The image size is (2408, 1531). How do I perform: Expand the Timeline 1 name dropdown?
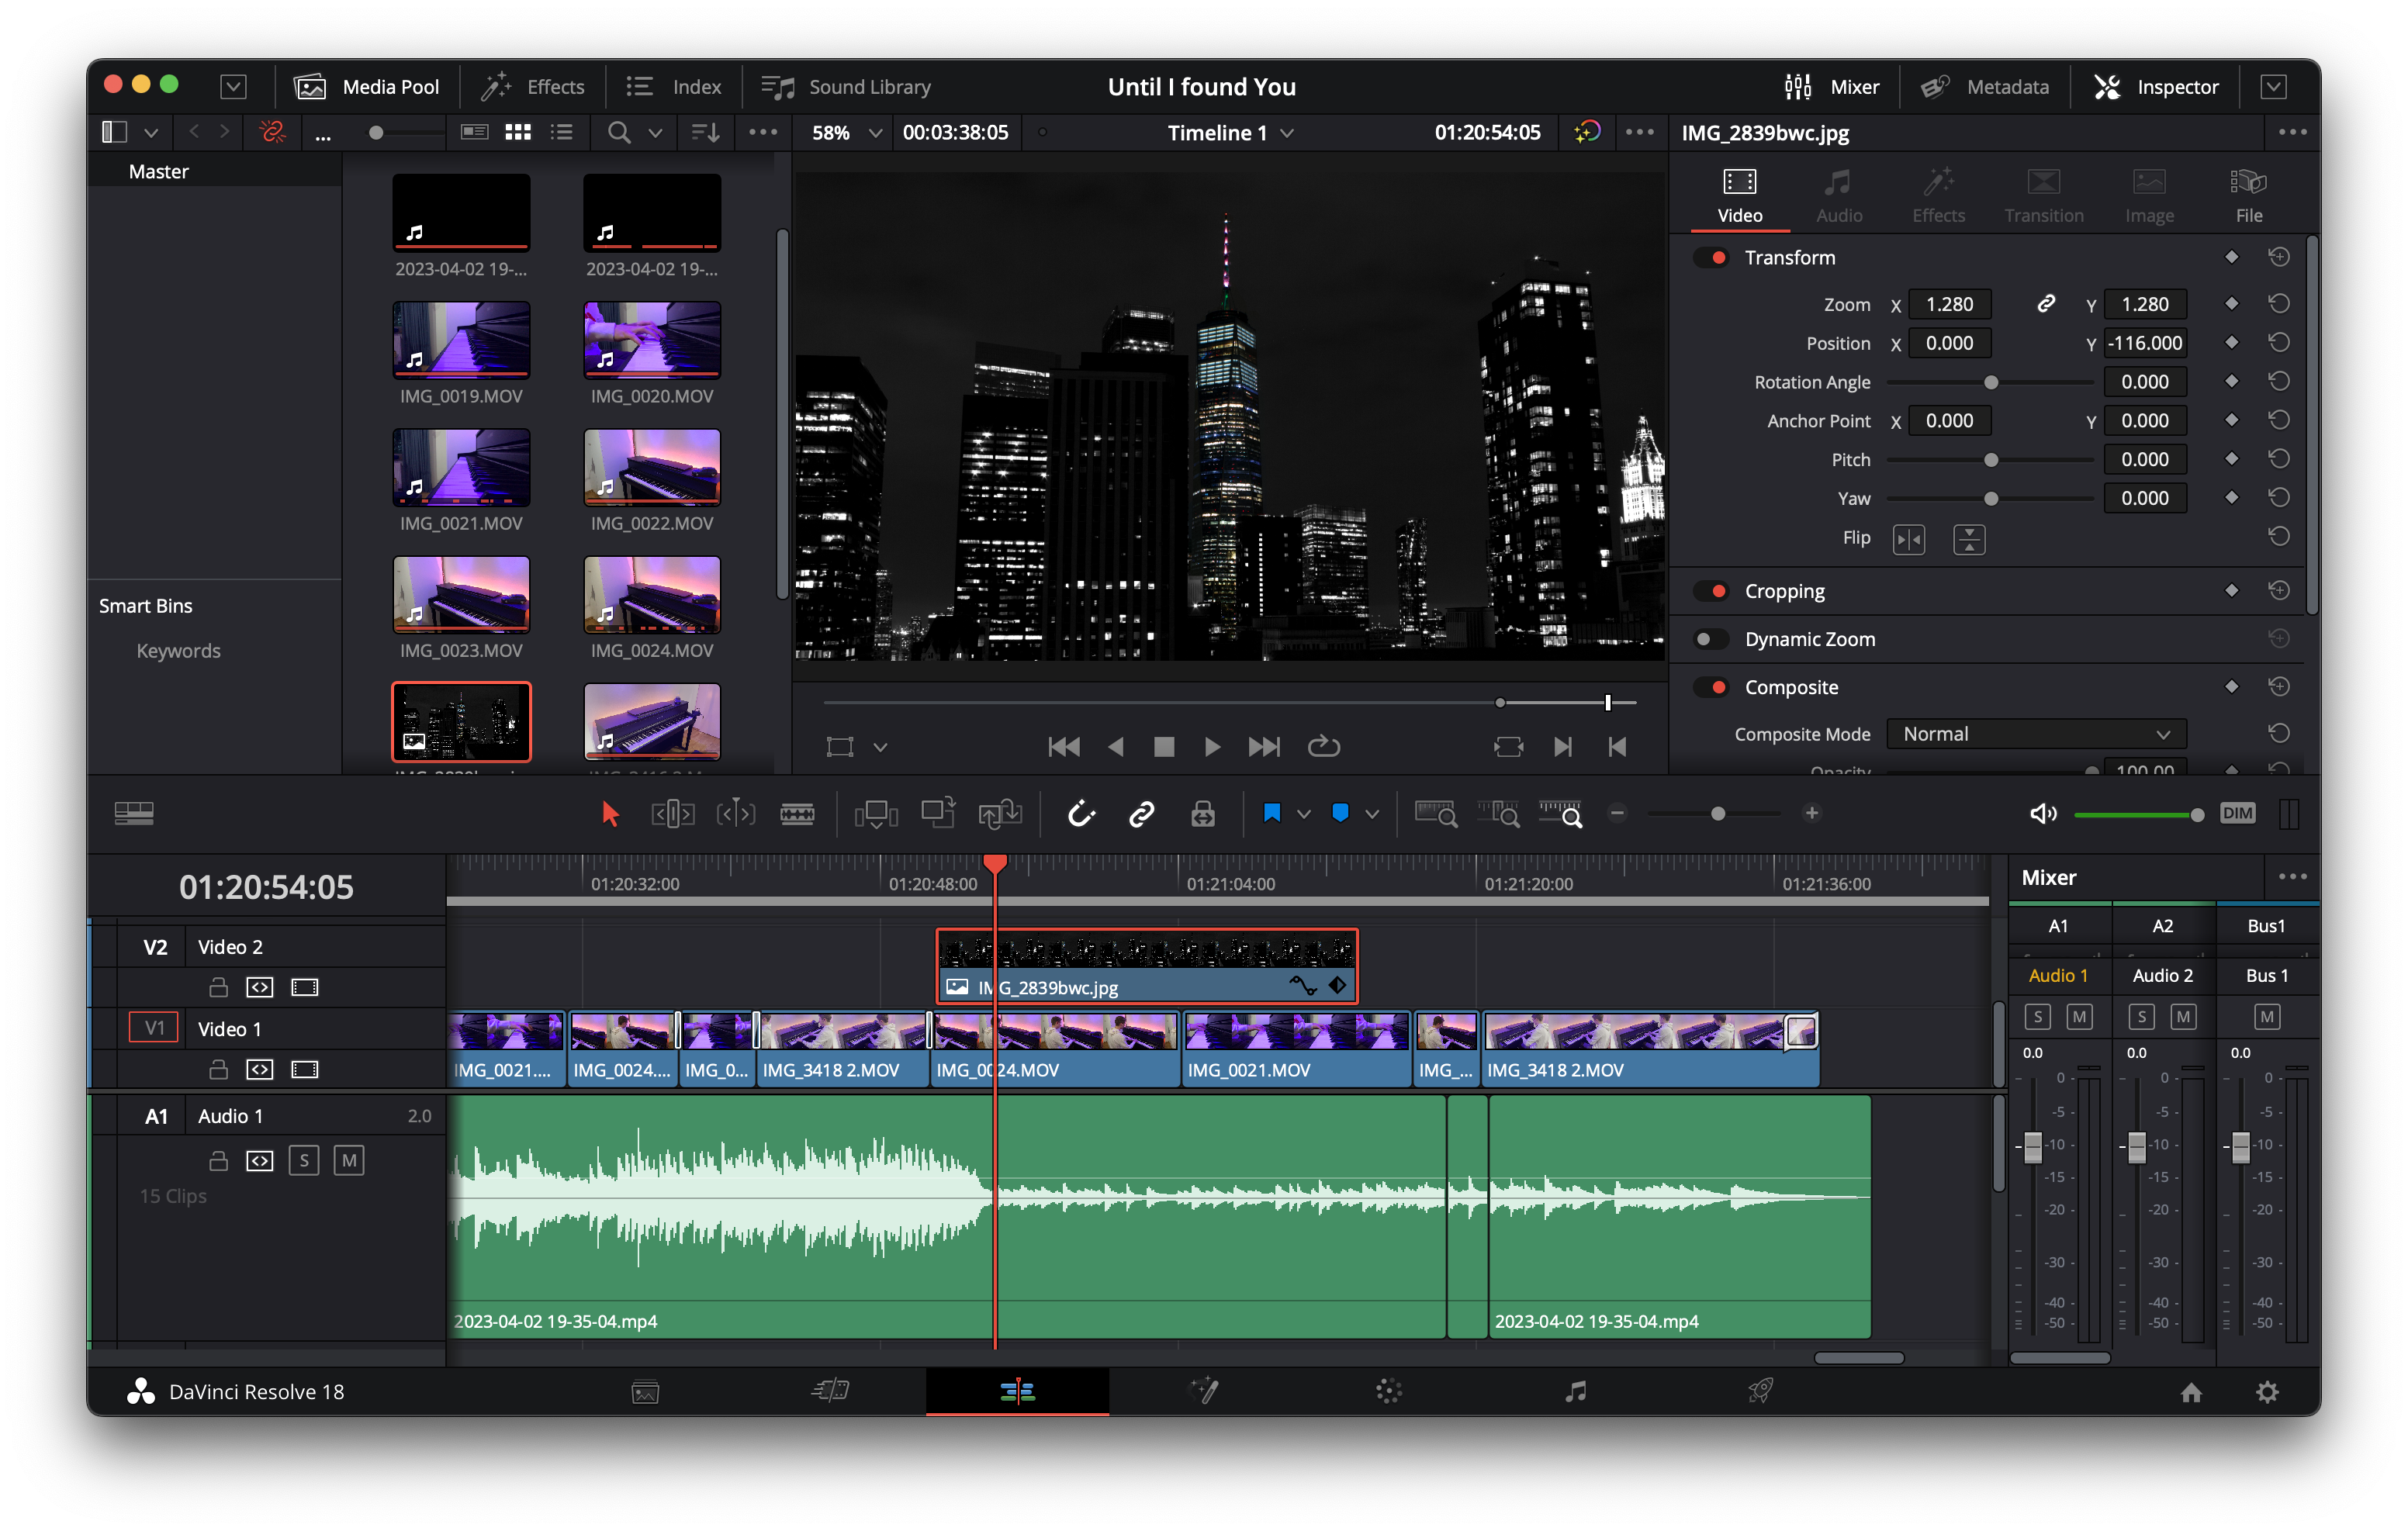1287,133
